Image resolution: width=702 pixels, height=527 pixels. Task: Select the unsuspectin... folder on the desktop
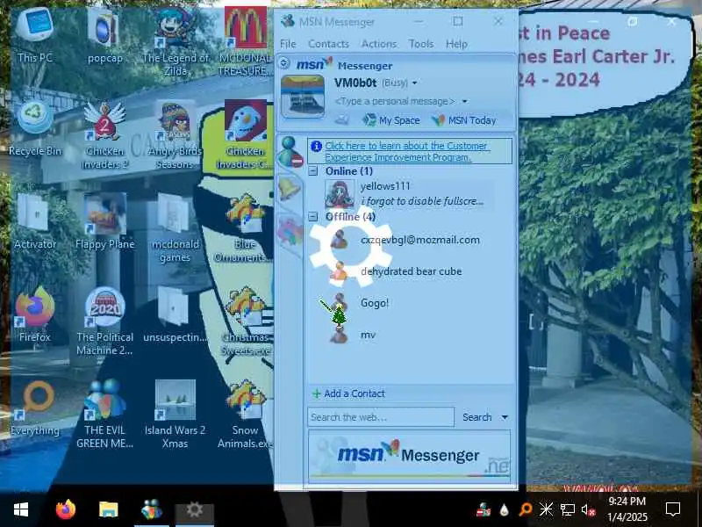(x=175, y=315)
